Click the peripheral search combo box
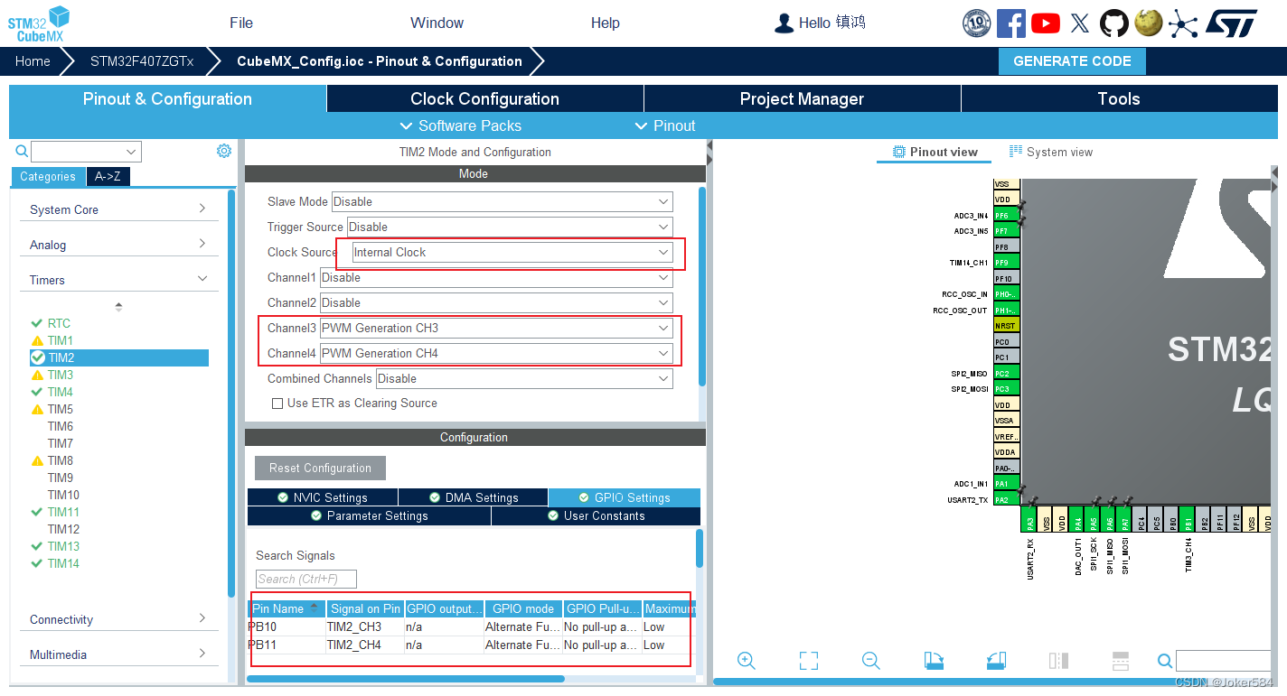1287x696 pixels. click(x=86, y=152)
